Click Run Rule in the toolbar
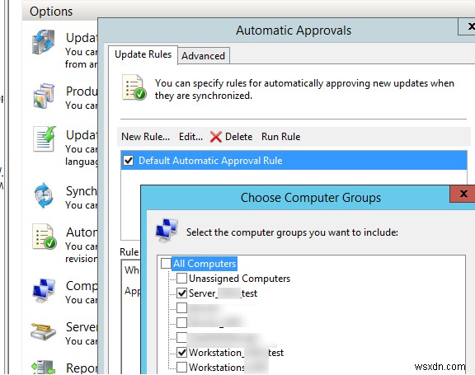The width and height of the screenshot is (475, 375). [281, 137]
